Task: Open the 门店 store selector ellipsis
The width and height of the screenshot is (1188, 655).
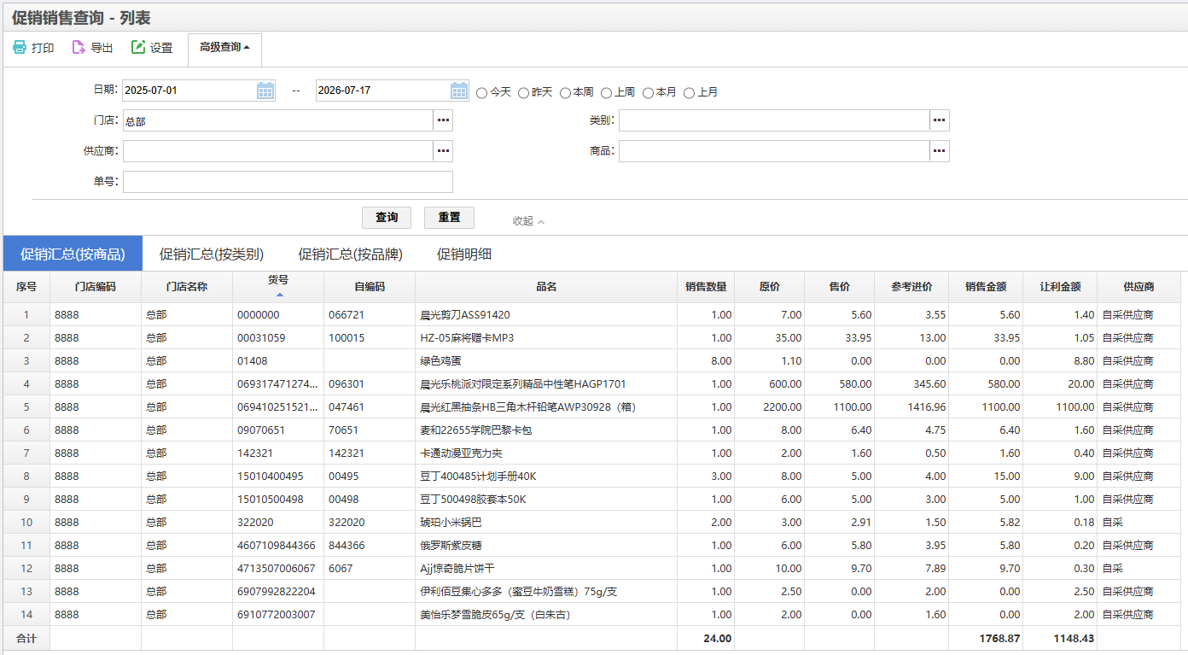Action: point(443,120)
